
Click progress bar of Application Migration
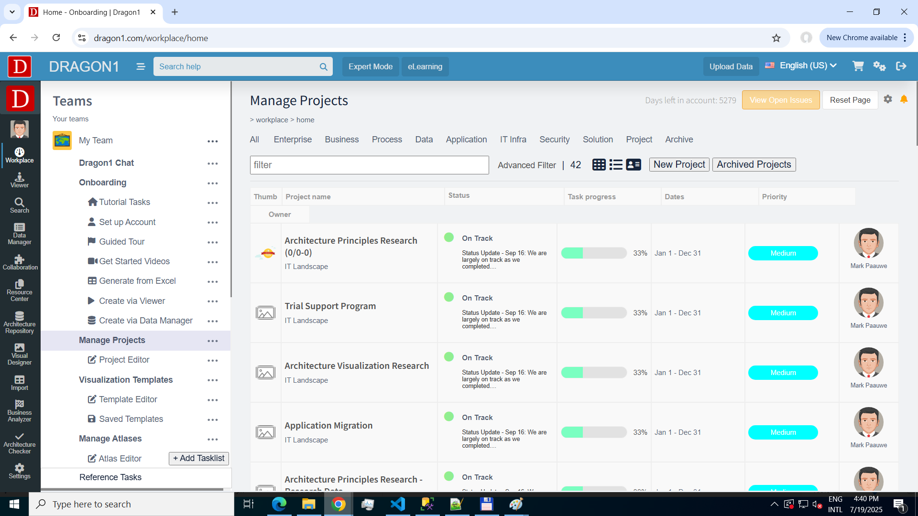pyautogui.click(x=594, y=432)
